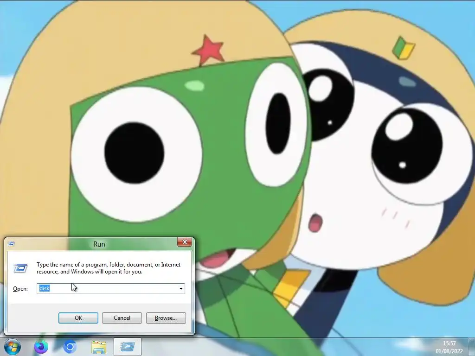
Task: Click the Run icon in the dialog title bar
Action: (11, 244)
